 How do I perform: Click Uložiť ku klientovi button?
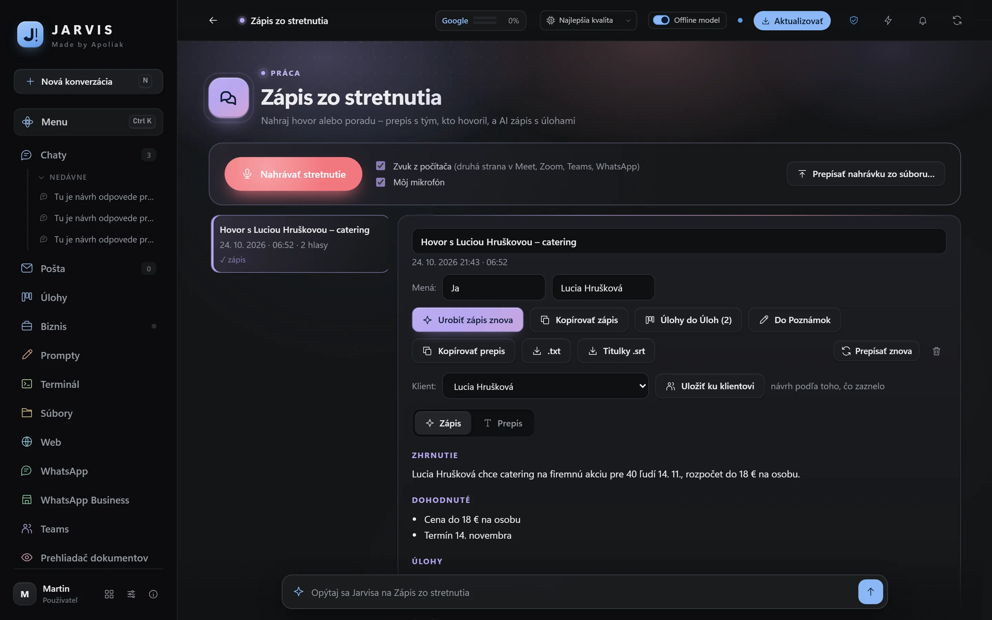(710, 386)
